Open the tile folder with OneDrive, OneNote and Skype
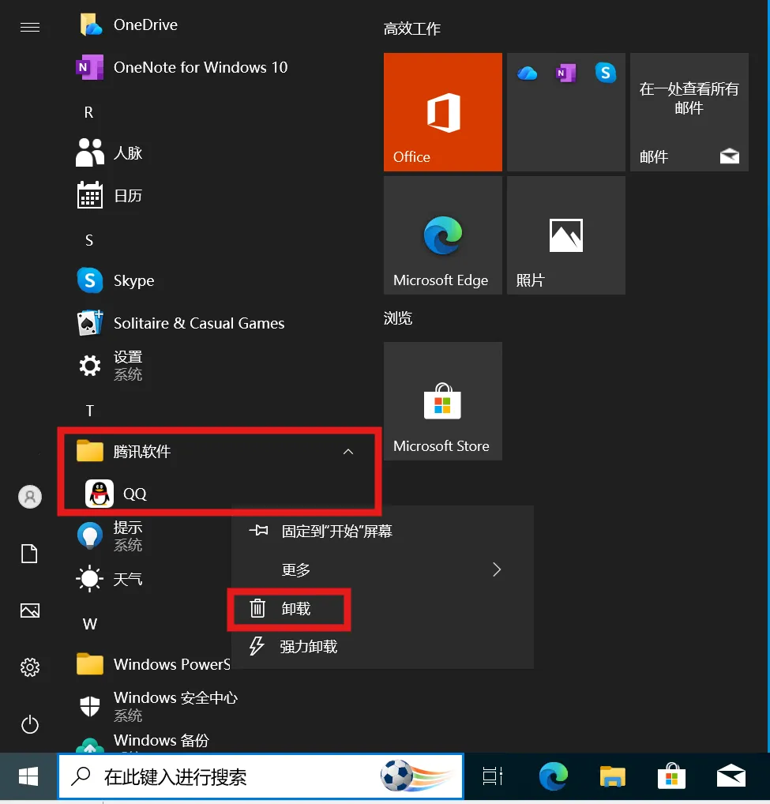 pos(566,112)
